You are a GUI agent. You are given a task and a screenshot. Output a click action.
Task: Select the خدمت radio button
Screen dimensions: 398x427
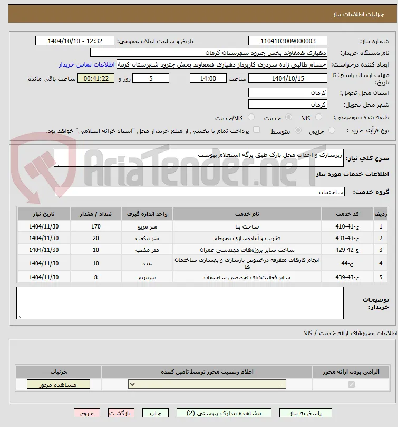(x=288, y=117)
